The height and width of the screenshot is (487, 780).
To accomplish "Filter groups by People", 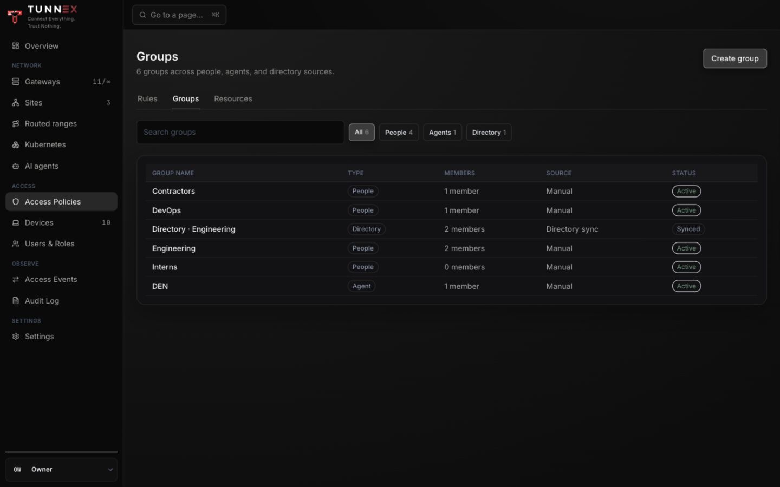I will tap(399, 133).
